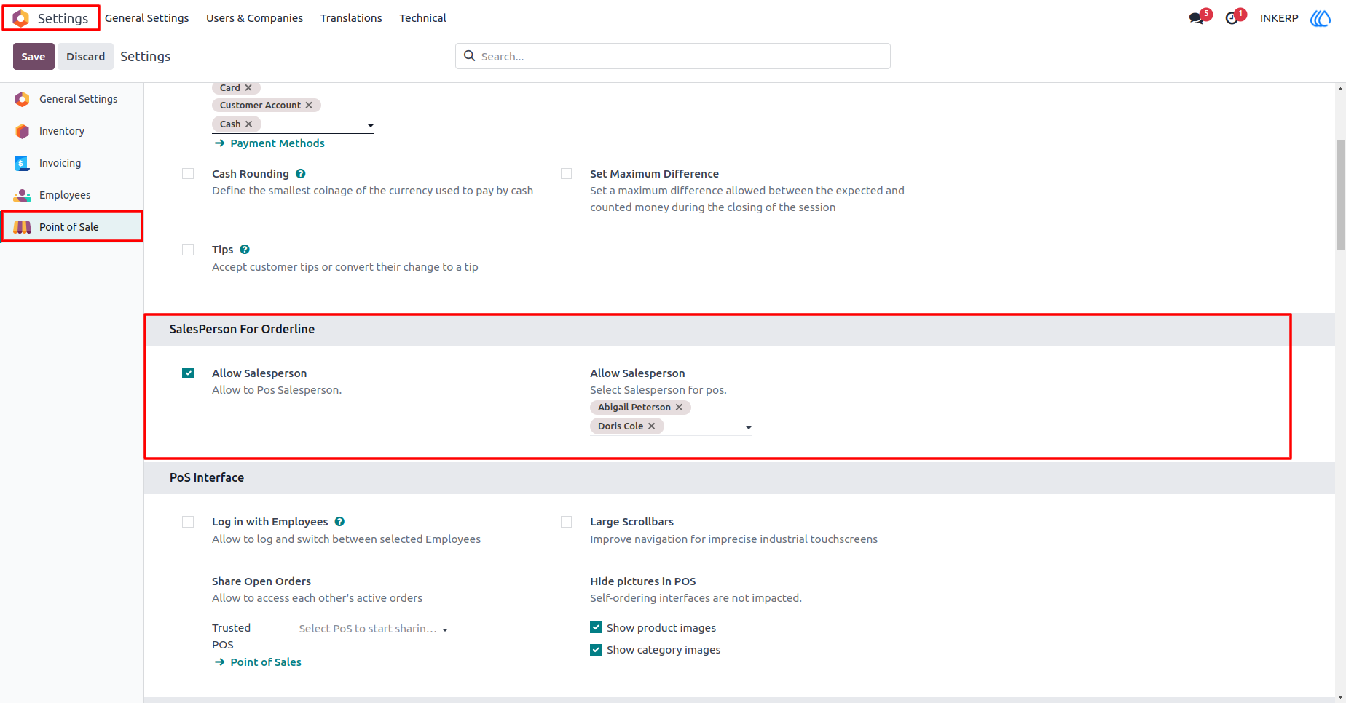Disable the Allow Salesperson checkbox
Viewport: 1346px width, 703px height.
tap(188, 373)
